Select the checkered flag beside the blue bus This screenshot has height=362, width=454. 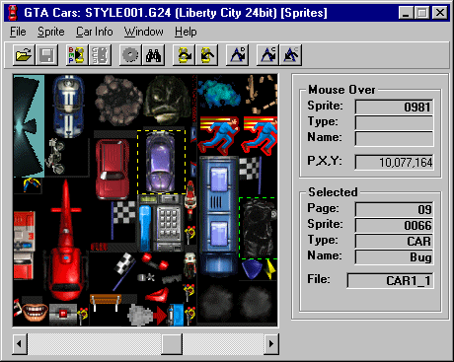click(x=251, y=175)
